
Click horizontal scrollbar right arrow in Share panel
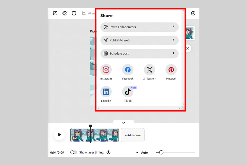(x=179, y=108)
